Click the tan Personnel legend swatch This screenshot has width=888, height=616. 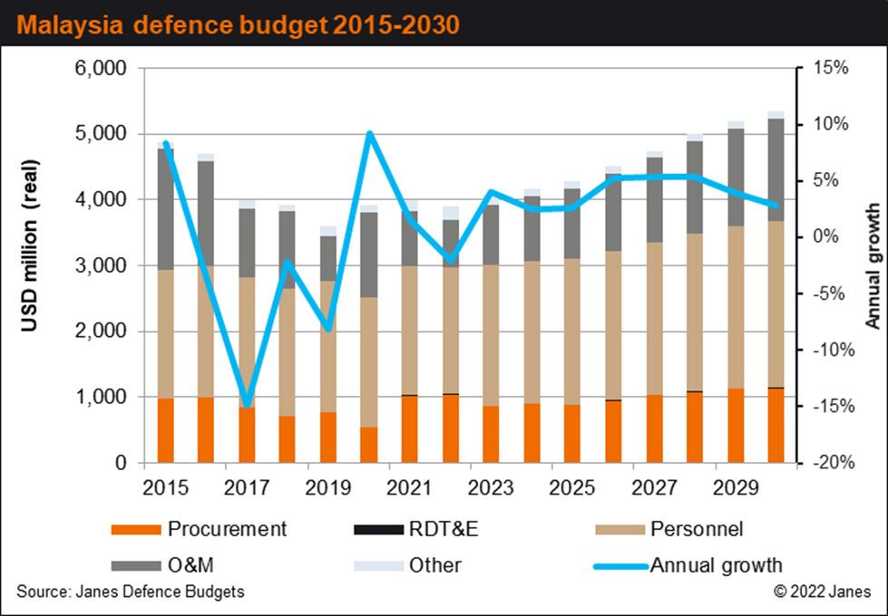click(620, 530)
